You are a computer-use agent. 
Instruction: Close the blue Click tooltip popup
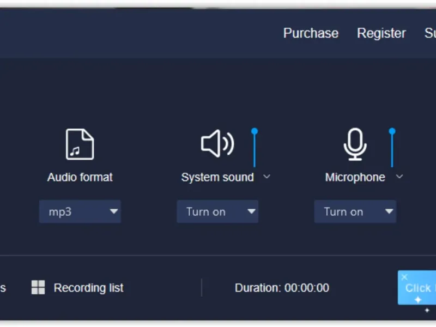404,277
